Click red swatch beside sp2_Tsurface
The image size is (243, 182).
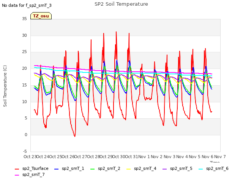point(17,169)
